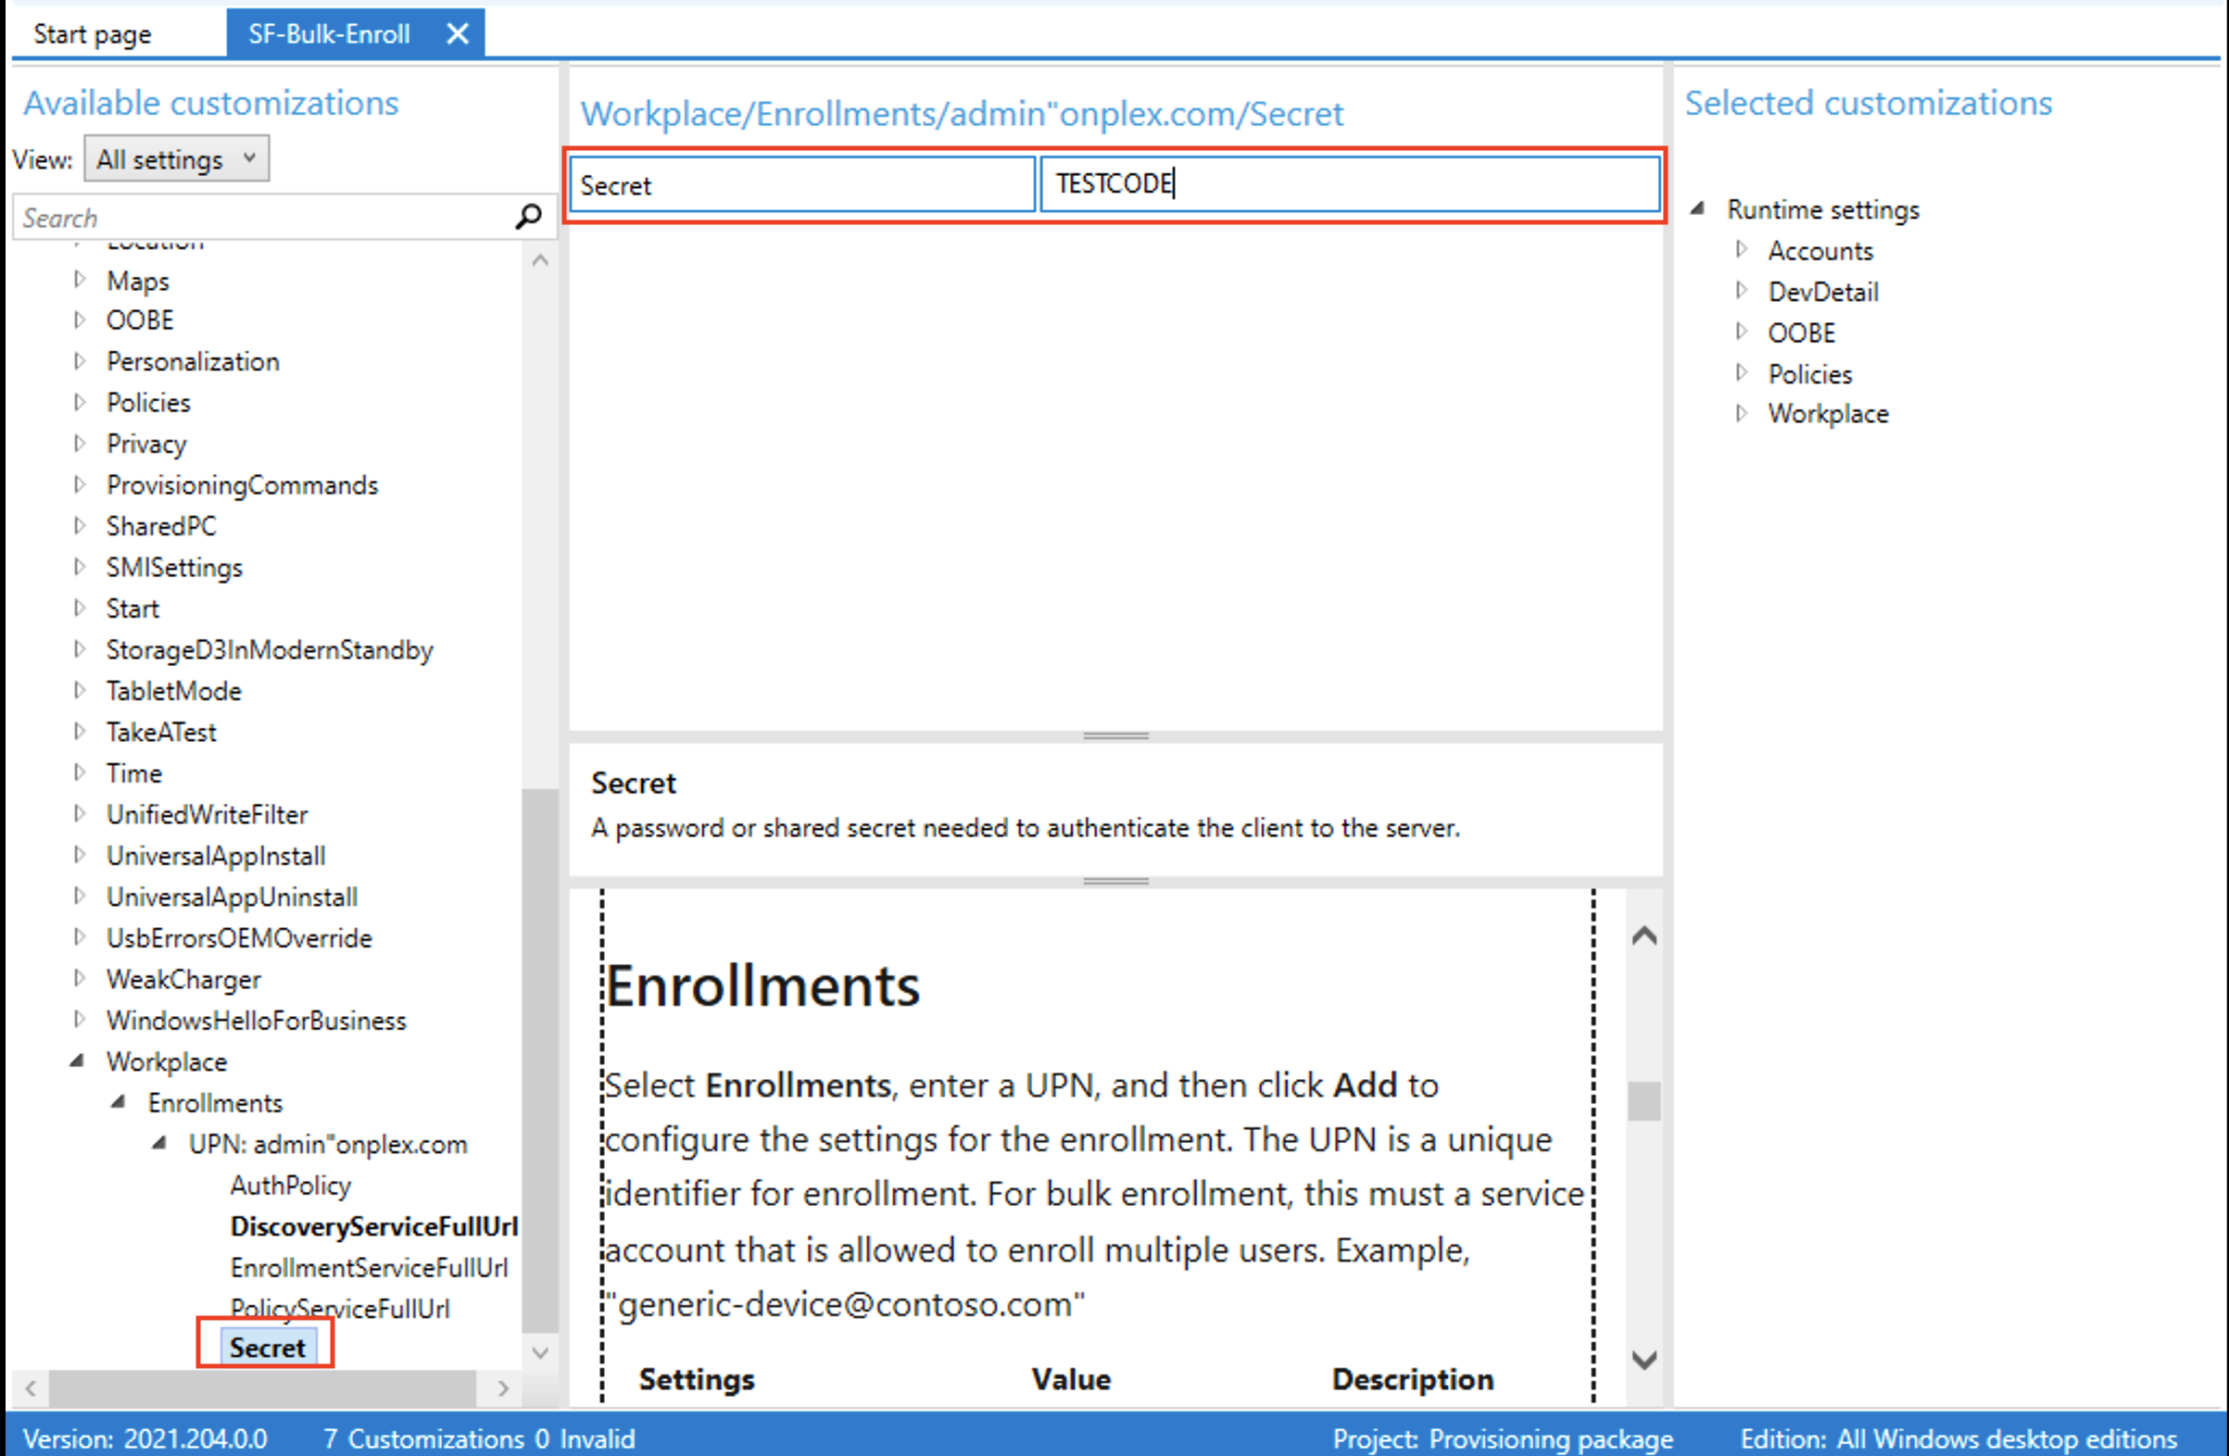
Task: Expand the Maps node
Action: (x=80, y=279)
